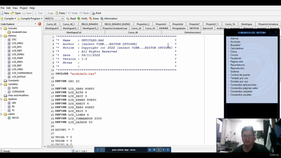Image resolution: width=281 pixels, height=158 pixels.
Task: Select LCD_DREG define item
Action: [18, 43]
